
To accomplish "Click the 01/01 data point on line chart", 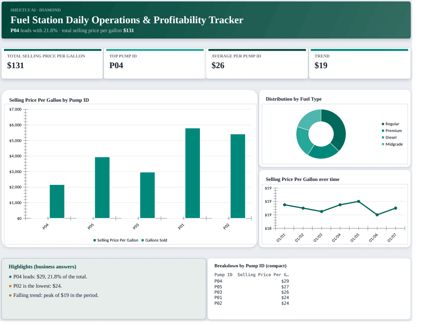I will pyautogui.click(x=285, y=205).
